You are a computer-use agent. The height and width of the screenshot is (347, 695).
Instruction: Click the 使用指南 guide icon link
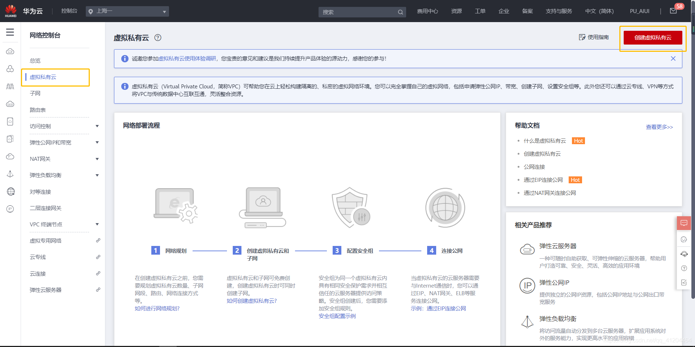click(594, 37)
